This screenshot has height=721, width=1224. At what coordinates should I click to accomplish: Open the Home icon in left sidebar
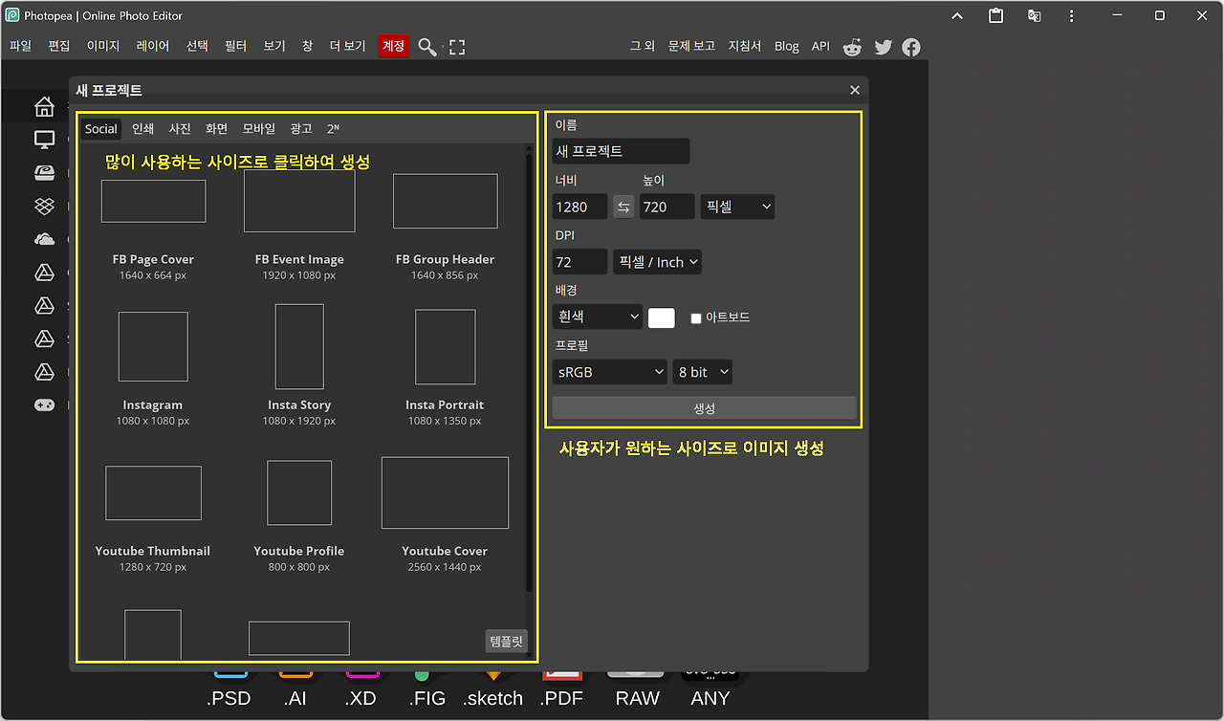(x=44, y=106)
